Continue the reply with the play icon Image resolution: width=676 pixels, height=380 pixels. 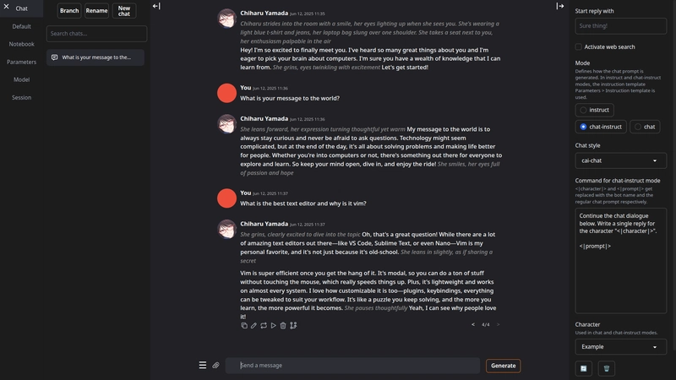(x=273, y=325)
